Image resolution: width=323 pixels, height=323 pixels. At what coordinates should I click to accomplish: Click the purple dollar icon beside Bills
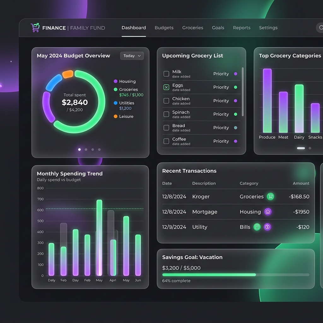pyautogui.click(x=267, y=227)
